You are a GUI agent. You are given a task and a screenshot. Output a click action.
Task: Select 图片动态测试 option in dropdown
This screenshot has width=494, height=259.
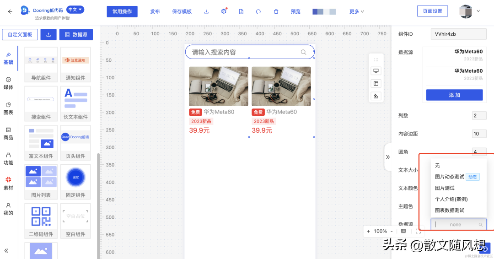coord(458,177)
